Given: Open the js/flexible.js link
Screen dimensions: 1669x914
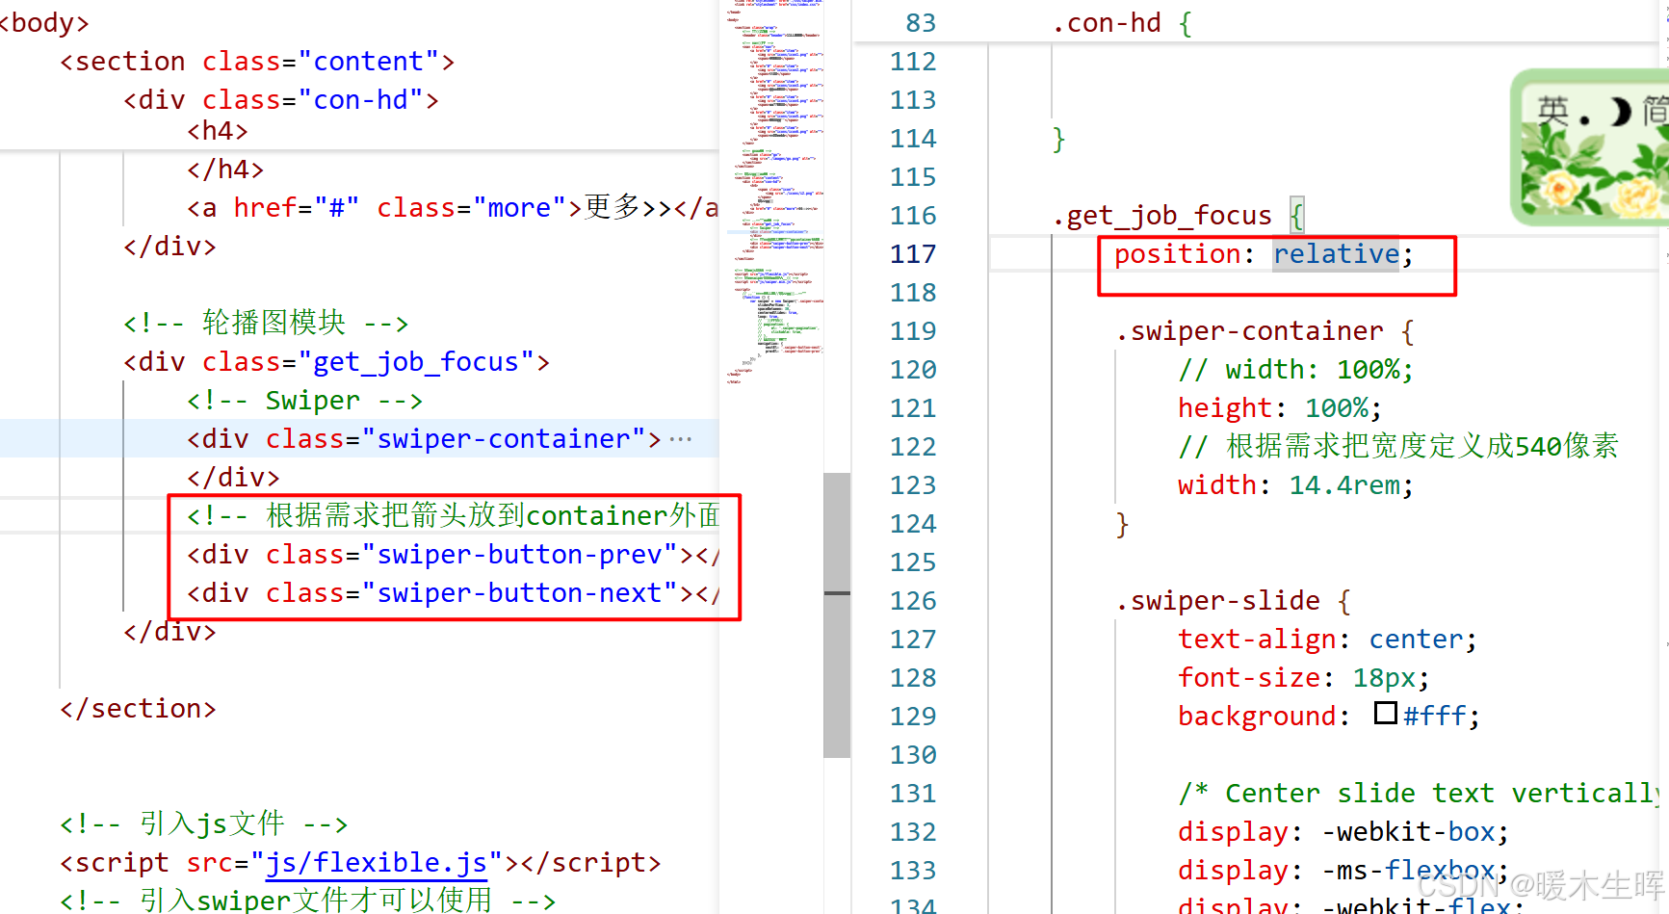Looking at the screenshot, I should 377,862.
